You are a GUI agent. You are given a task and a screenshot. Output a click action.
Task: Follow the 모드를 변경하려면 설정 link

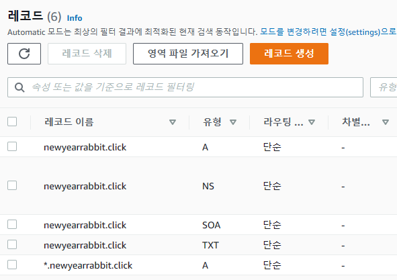tap(328, 32)
